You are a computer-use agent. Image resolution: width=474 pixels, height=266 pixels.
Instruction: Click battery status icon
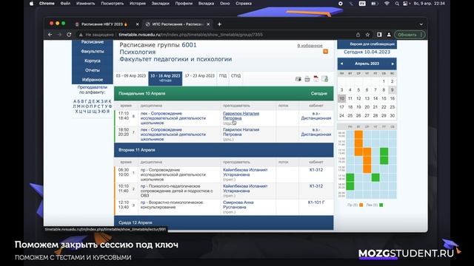pyautogui.click(x=375, y=4)
